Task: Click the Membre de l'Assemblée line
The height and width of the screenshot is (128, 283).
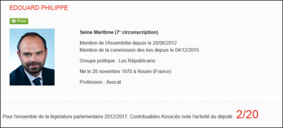Action: click(x=128, y=43)
